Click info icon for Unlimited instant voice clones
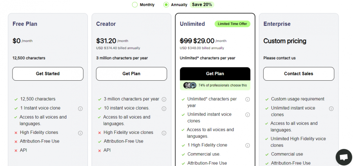353x166 pixels. coord(247,115)
